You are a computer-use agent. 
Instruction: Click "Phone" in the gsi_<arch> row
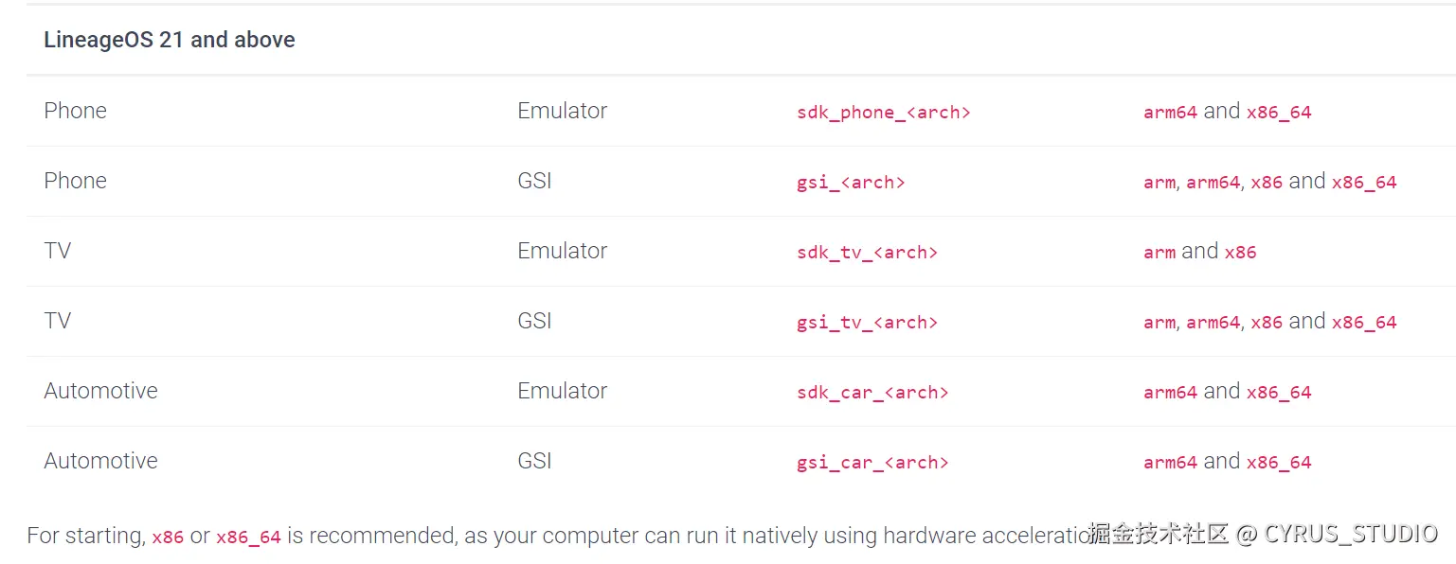[x=75, y=181]
